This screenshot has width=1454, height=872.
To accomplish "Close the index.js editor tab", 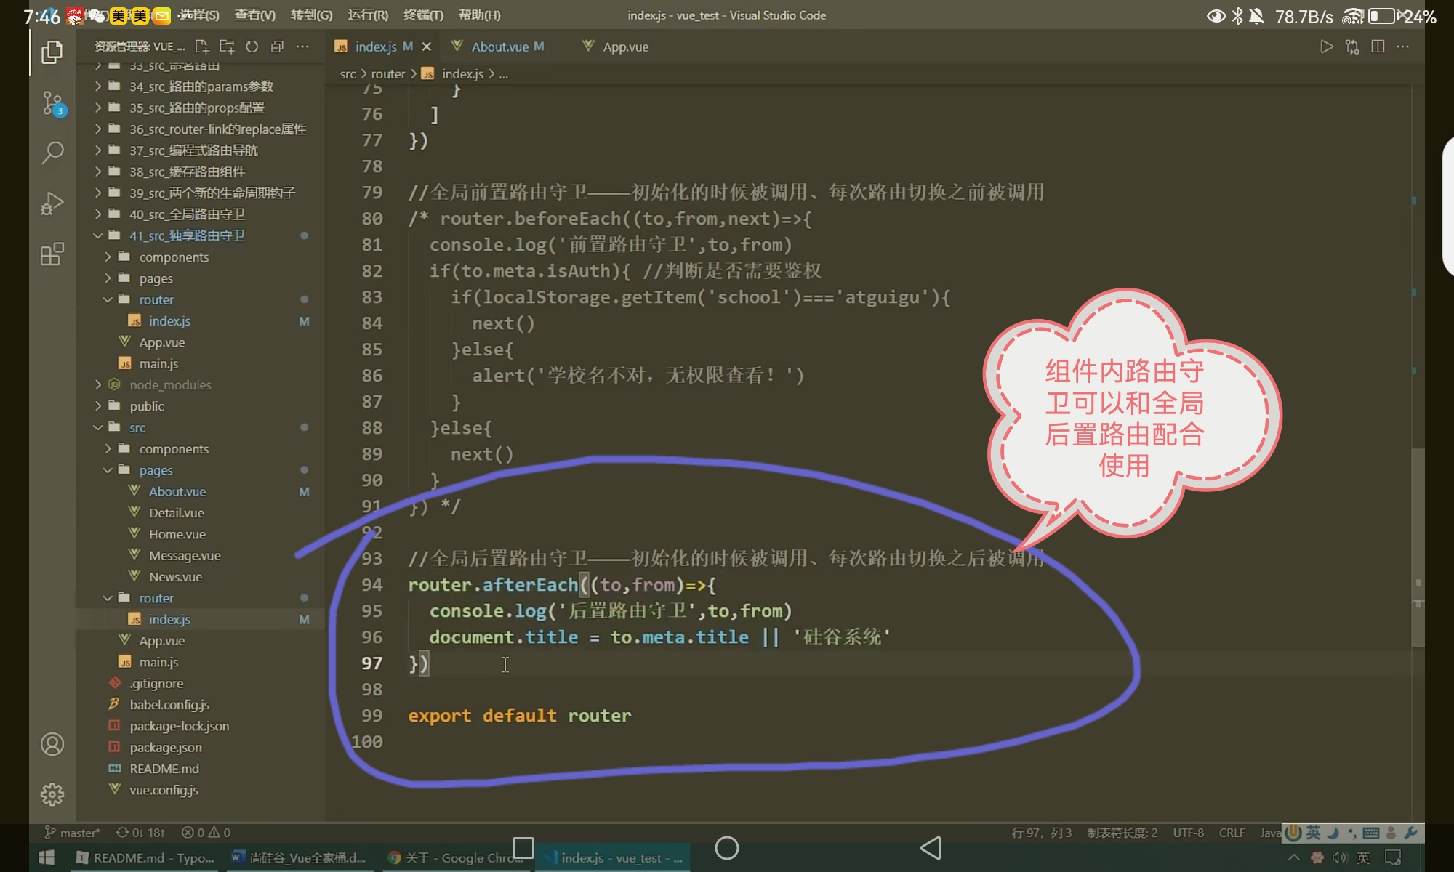I will (x=427, y=47).
